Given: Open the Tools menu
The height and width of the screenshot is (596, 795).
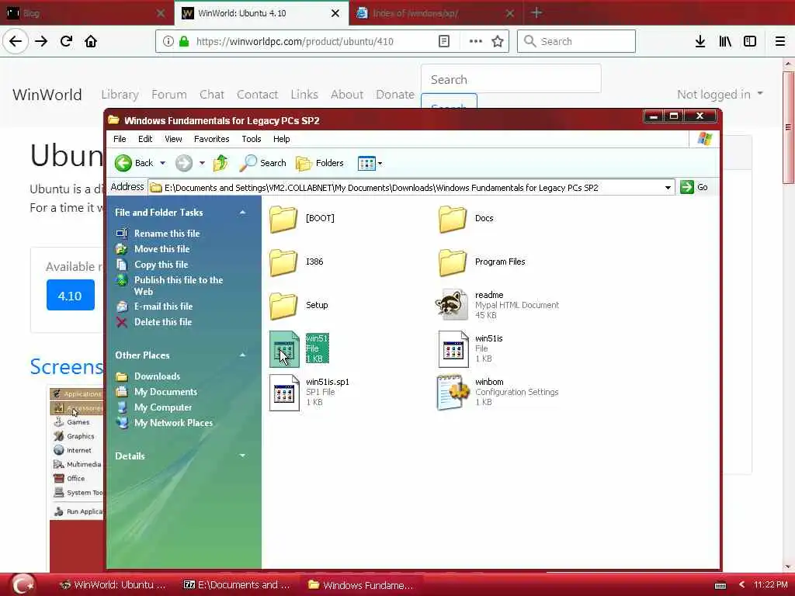Looking at the screenshot, I should pos(251,139).
